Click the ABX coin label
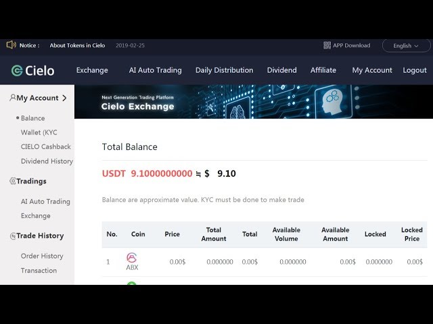 tap(132, 267)
